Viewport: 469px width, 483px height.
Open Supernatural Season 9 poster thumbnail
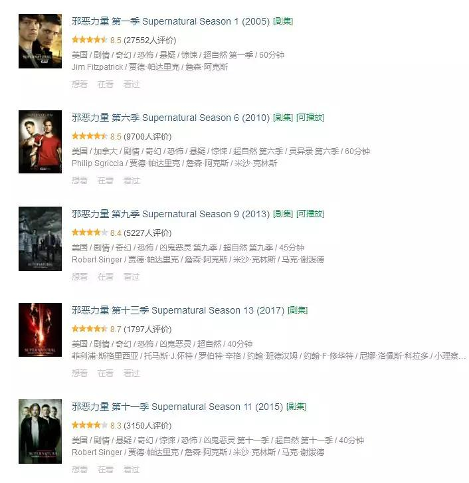pyautogui.click(x=40, y=239)
